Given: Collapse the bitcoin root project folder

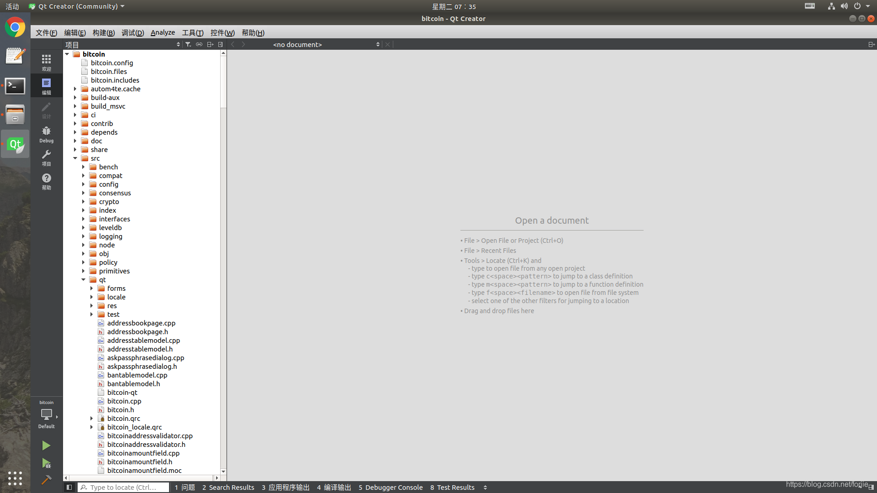Looking at the screenshot, I should (x=67, y=54).
